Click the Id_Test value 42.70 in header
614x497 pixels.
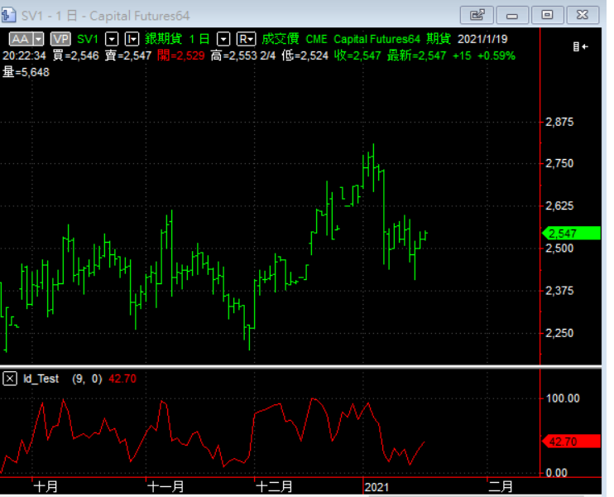(x=122, y=379)
